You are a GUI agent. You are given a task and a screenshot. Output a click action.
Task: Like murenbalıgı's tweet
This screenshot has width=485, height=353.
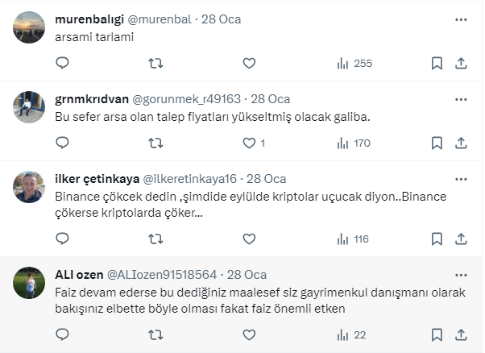click(x=249, y=63)
